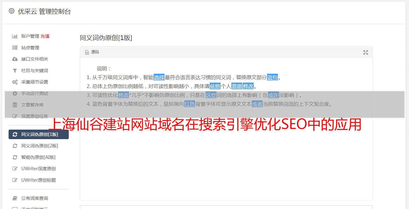Click highlighted word 选择 in editor
This screenshot has height=209, width=409.
click(x=159, y=77)
